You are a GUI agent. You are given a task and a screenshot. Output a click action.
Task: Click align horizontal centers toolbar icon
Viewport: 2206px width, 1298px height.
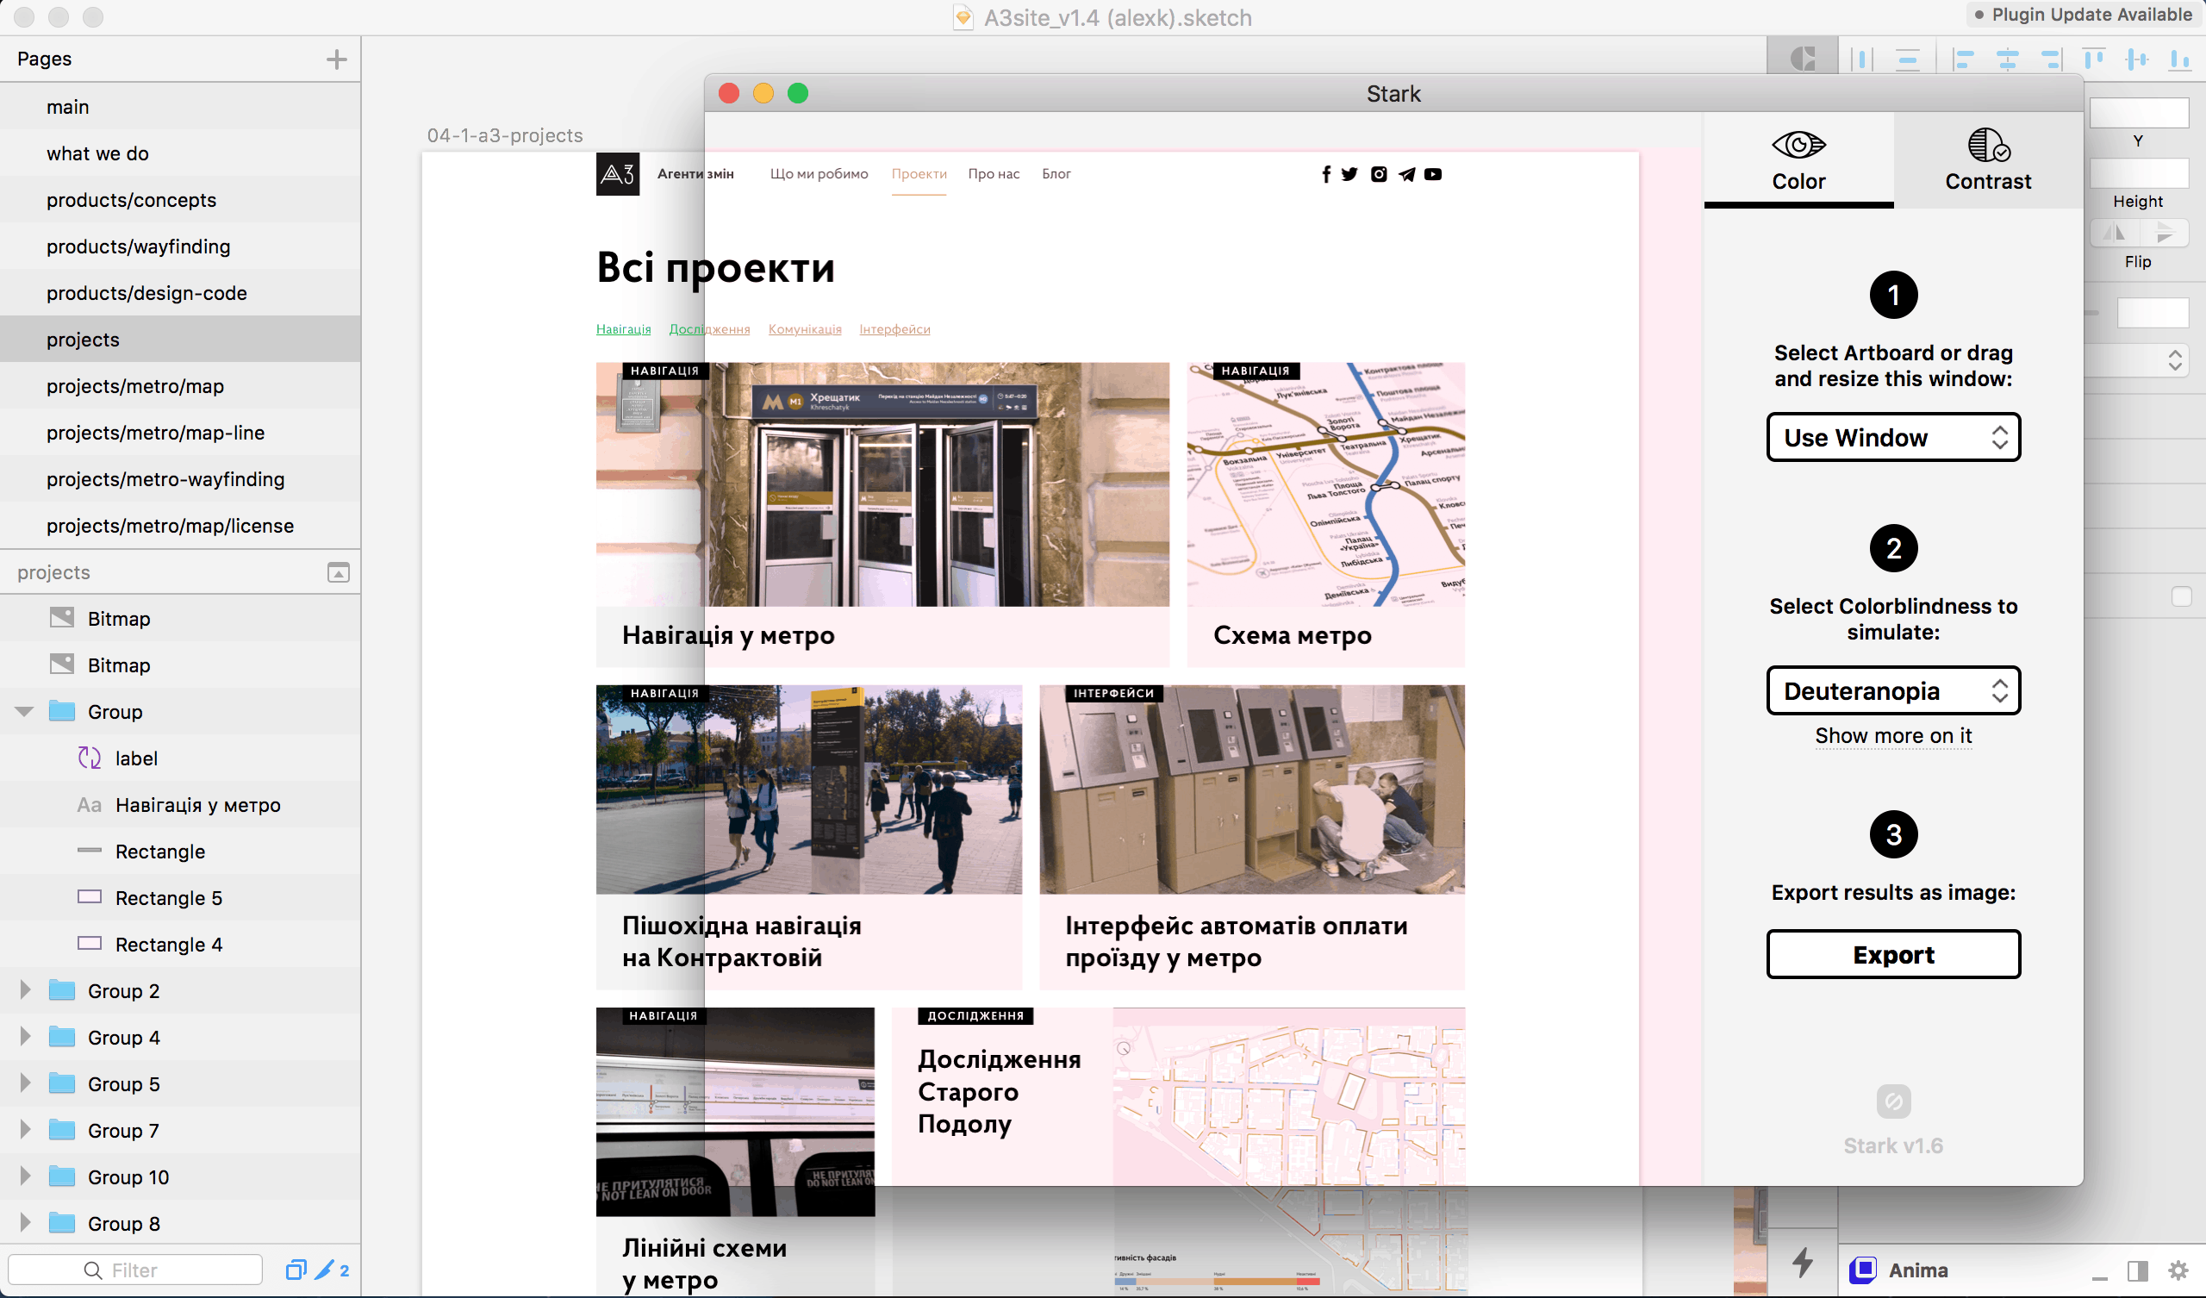coord(2007,59)
